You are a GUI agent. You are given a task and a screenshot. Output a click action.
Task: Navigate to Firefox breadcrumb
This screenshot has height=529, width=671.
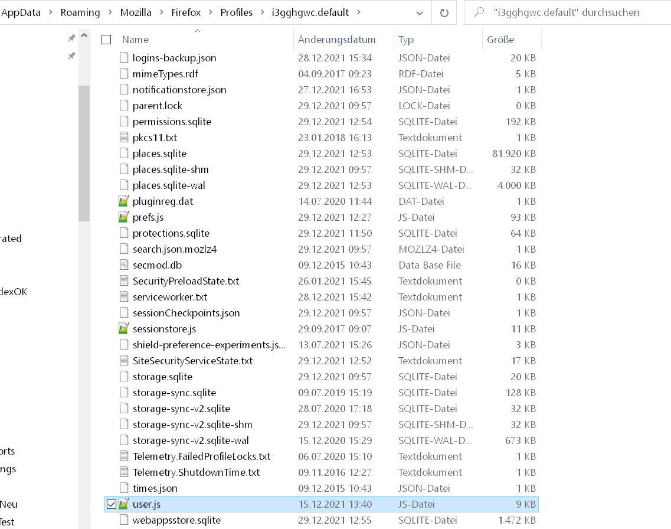point(186,12)
